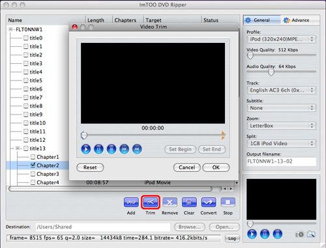Click the Browse... button
326x248 pixels.
[x=190, y=227]
